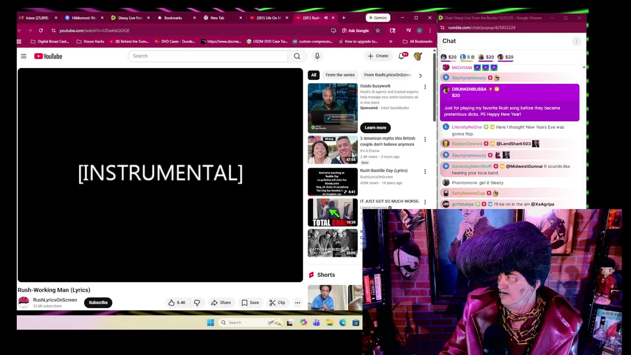
Task: Open the Digital Broad Cast bookmark folder
Action: (50, 41)
